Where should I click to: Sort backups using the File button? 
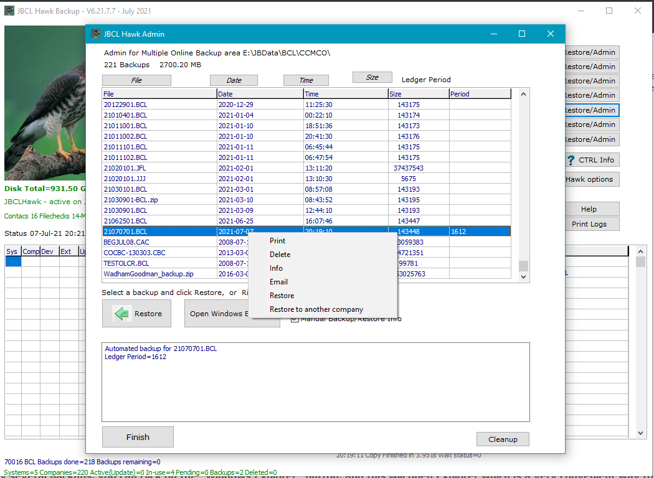(x=136, y=80)
